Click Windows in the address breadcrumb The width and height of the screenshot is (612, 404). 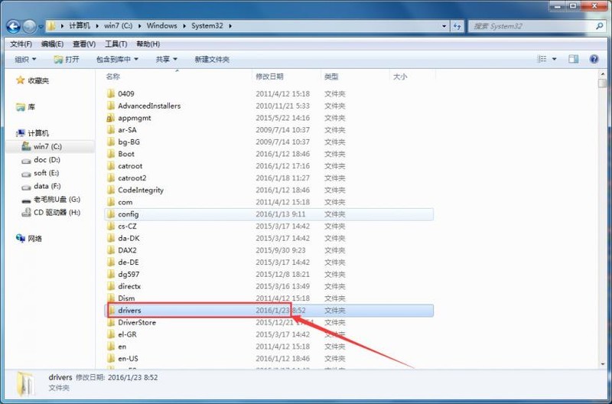(161, 26)
